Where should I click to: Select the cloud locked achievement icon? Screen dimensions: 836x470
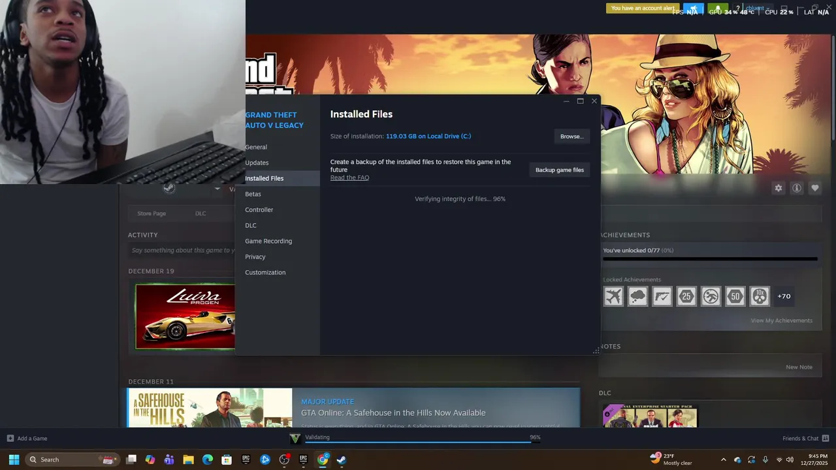point(638,296)
